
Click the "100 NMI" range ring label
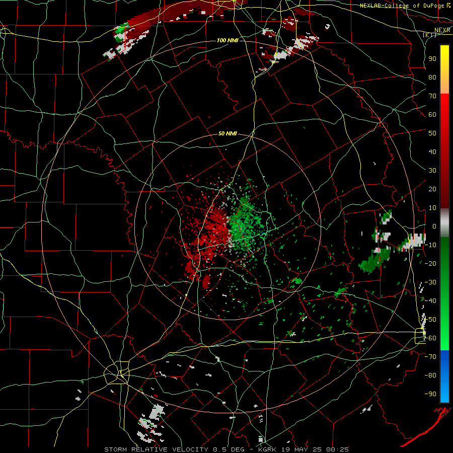coord(228,40)
